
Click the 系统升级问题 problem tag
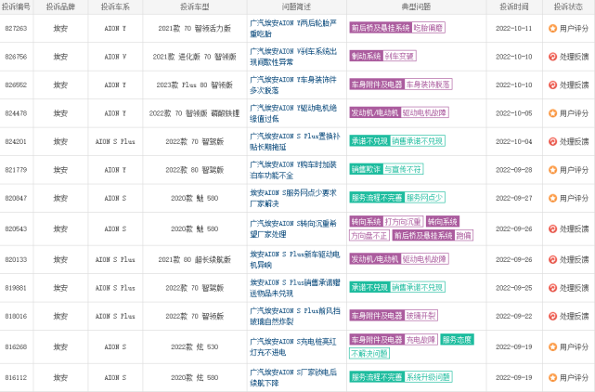428,377
